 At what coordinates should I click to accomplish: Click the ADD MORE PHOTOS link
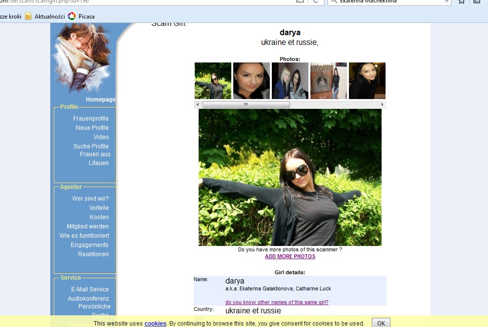[290, 257]
